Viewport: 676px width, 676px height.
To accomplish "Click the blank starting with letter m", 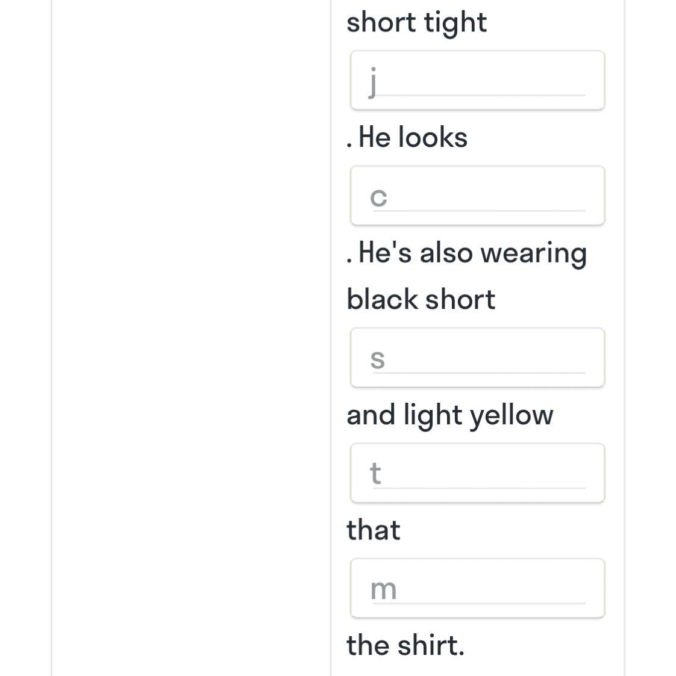I will pos(477,589).
